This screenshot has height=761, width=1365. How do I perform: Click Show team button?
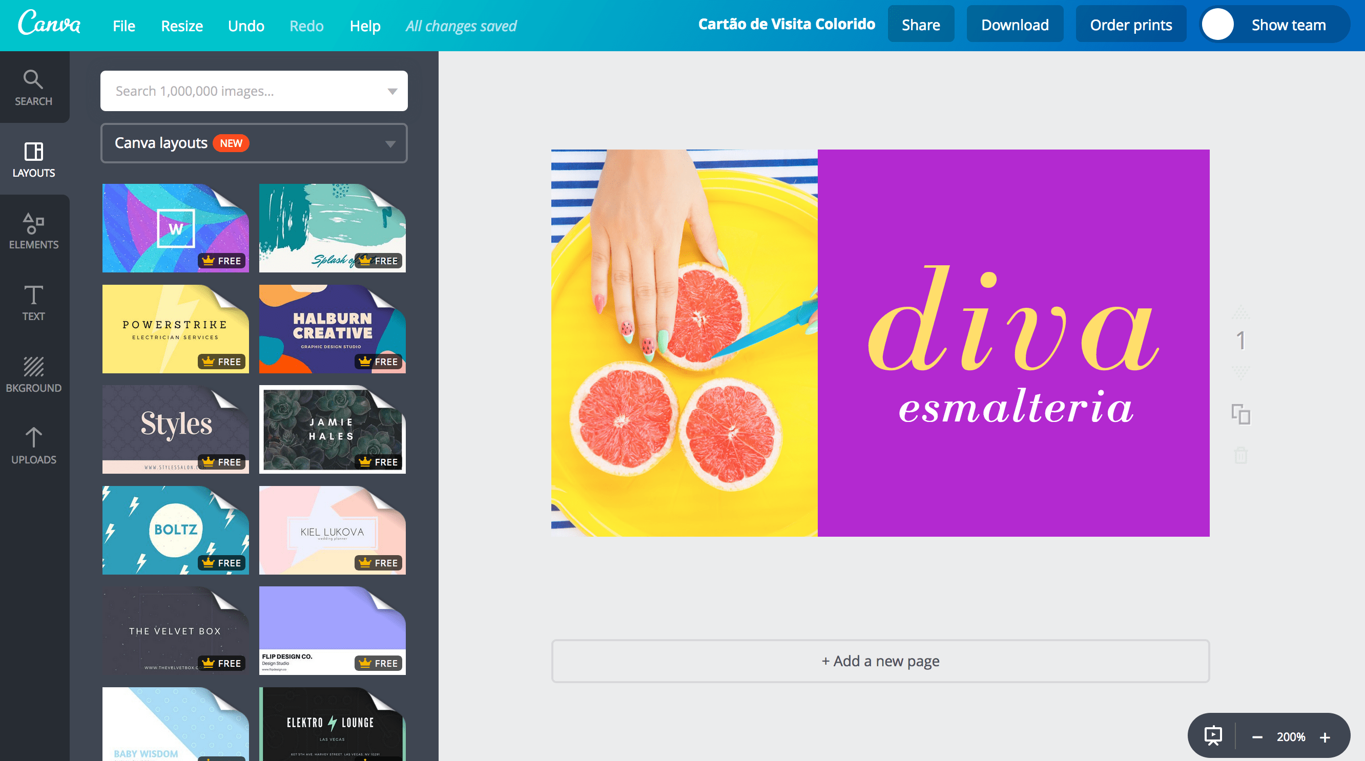tap(1288, 25)
